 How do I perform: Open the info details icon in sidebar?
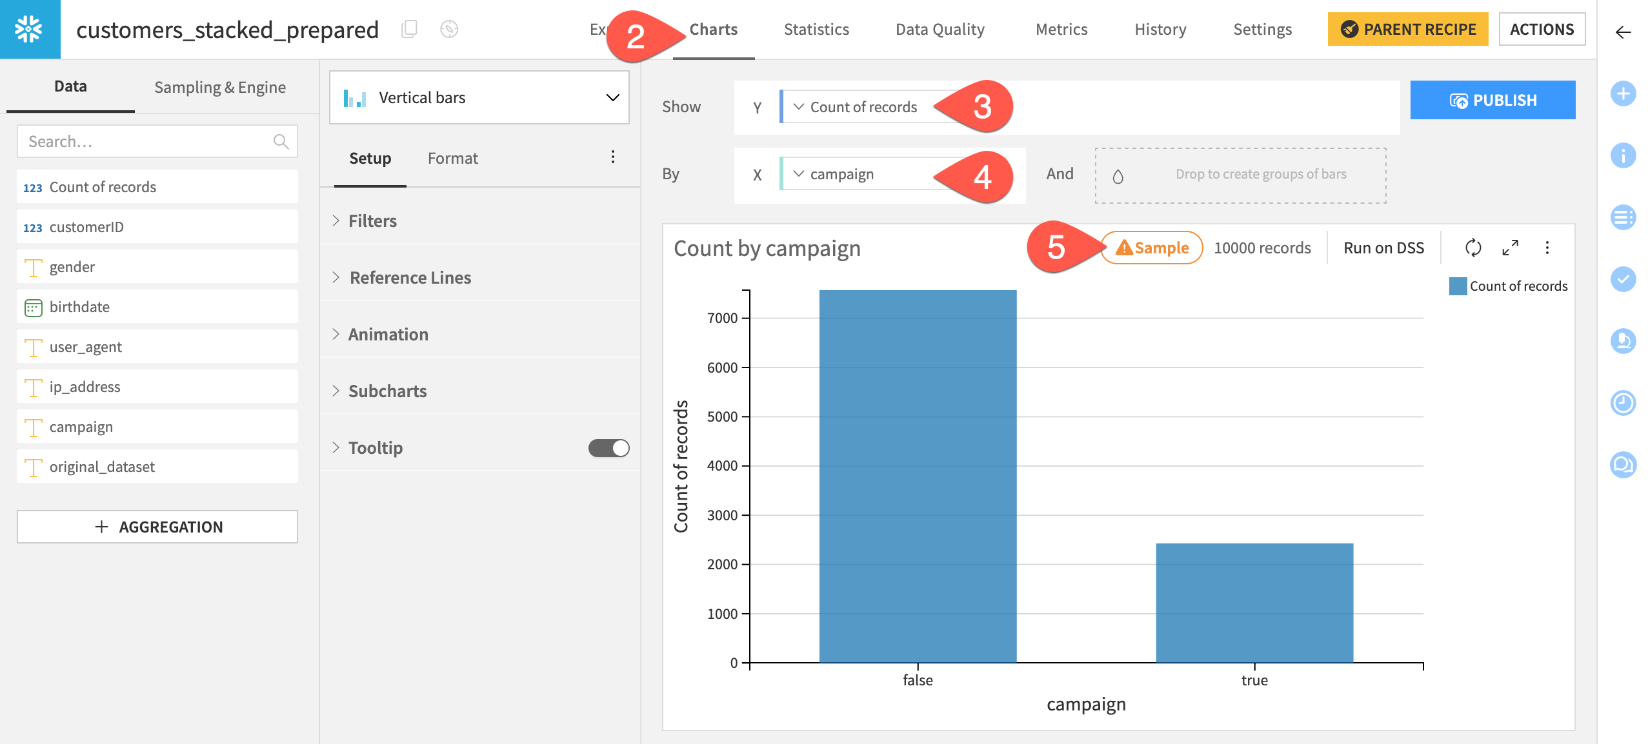[1623, 155]
